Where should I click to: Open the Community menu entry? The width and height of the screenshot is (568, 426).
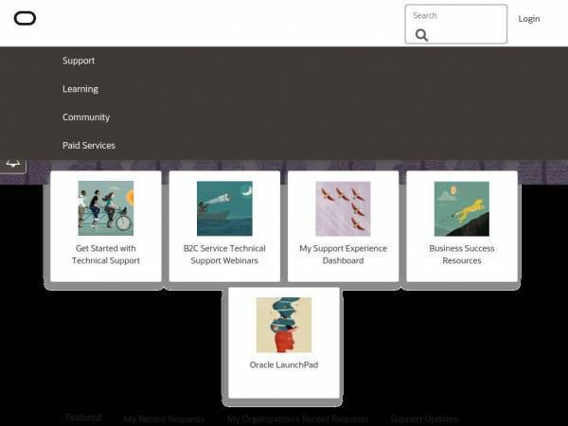click(86, 117)
